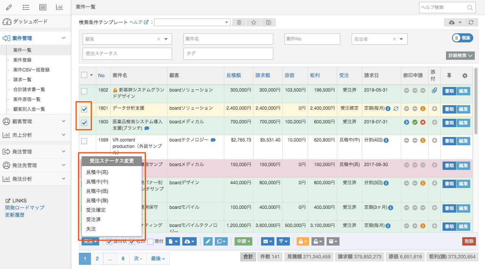
Task: Click the red 削除 button
Action: click(x=469, y=241)
